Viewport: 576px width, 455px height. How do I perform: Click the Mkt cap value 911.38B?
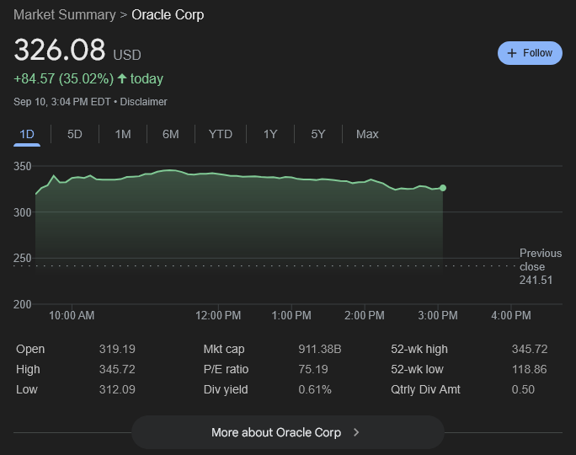pyautogui.click(x=320, y=349)
